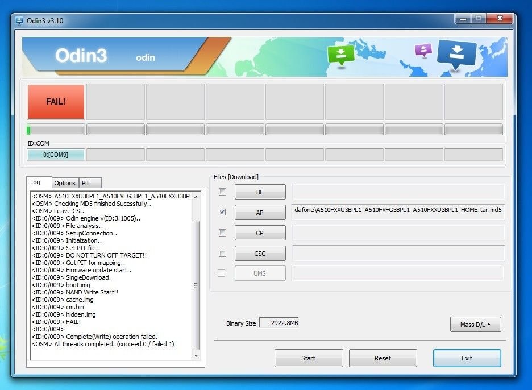Start the firmware flashing process
Viewport: 532px width, 390px height.
(309, 358)
